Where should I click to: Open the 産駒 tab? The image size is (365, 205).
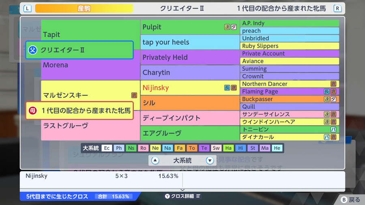[84, 9]
